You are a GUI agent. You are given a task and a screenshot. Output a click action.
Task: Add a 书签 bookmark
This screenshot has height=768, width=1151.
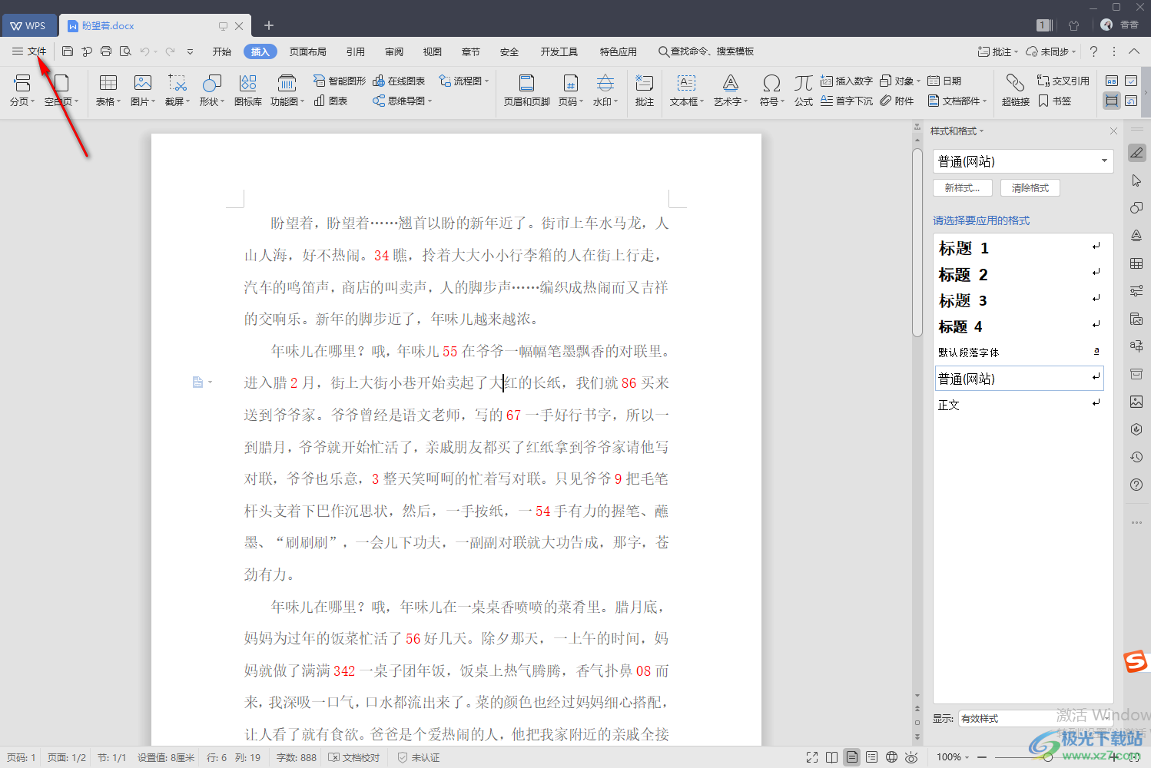pyautogui.click(x=1054, y=101)
